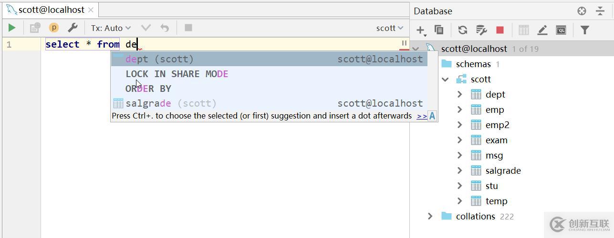614x238 pixels.
Task: Select the scott@localhost data source in tree
Action: click(474, 49)
